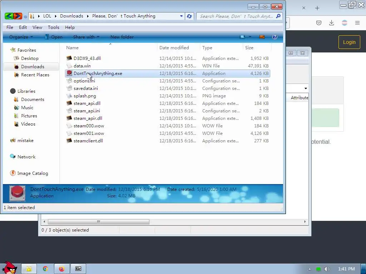366x274 pixels.
Task: Open a new Firefox tab
Action: (317, 8)
